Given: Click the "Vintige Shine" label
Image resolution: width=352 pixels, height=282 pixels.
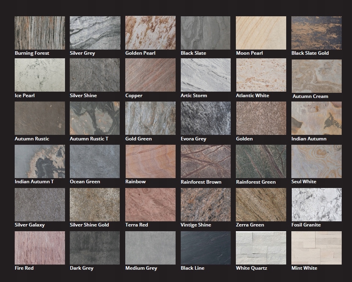Looking at the screenshot, I should (x=196, y=225).
